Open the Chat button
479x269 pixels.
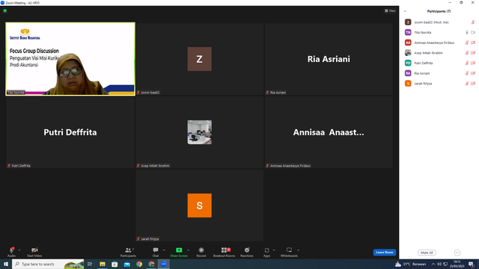pyautogui.click(x=156, y=252)
